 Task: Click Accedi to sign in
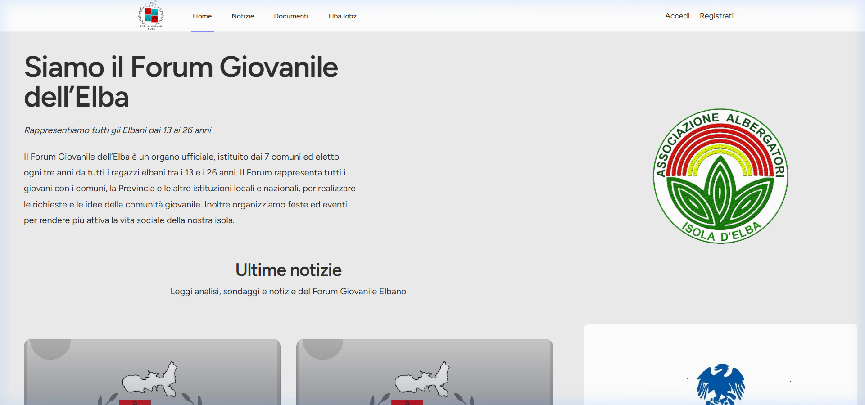677,16
